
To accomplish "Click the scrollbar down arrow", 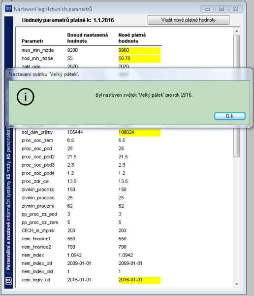I will 237,284.
